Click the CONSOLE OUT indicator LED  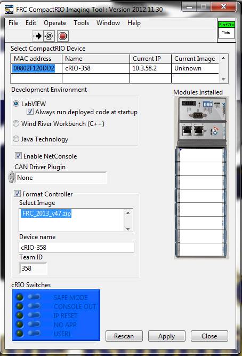tap(19, 306)
